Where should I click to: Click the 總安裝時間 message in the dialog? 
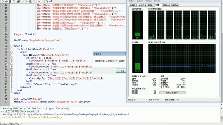point(110,61)
